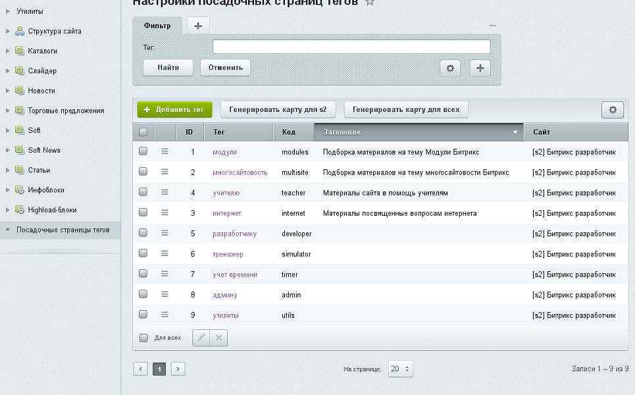The height and width of the screenshot is (395, 635).
Task: Add a new filter tab with plus
Action: (198, 26)
